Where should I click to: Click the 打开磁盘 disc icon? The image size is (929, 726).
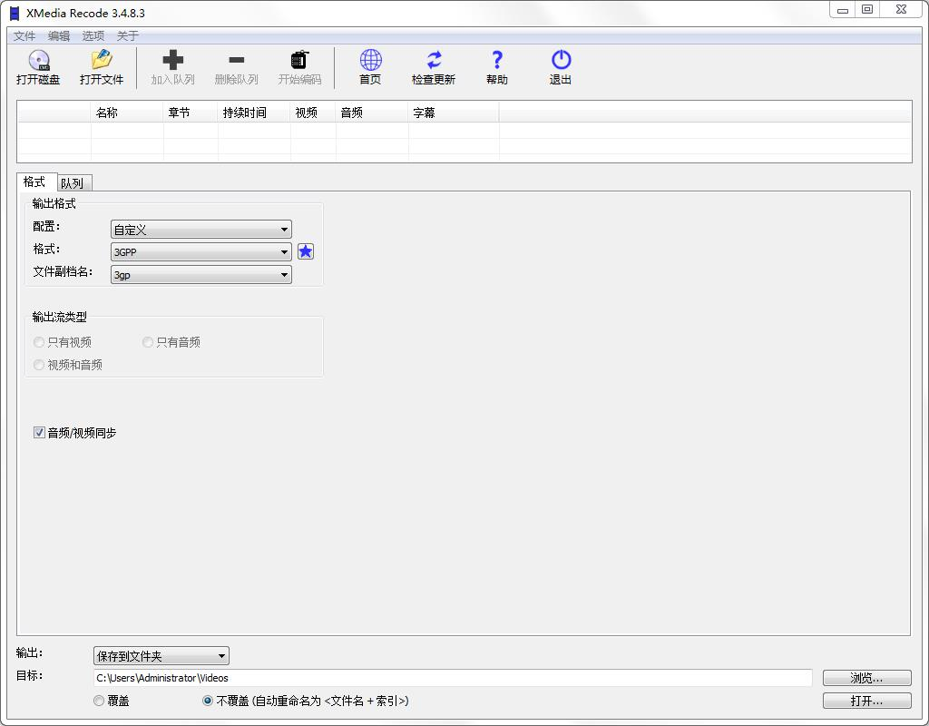click(x=38, y=67)
